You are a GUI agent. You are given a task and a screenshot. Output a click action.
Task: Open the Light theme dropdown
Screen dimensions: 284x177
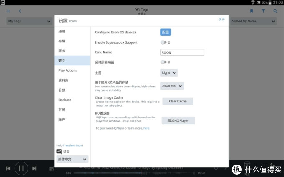tap(169, 72)
